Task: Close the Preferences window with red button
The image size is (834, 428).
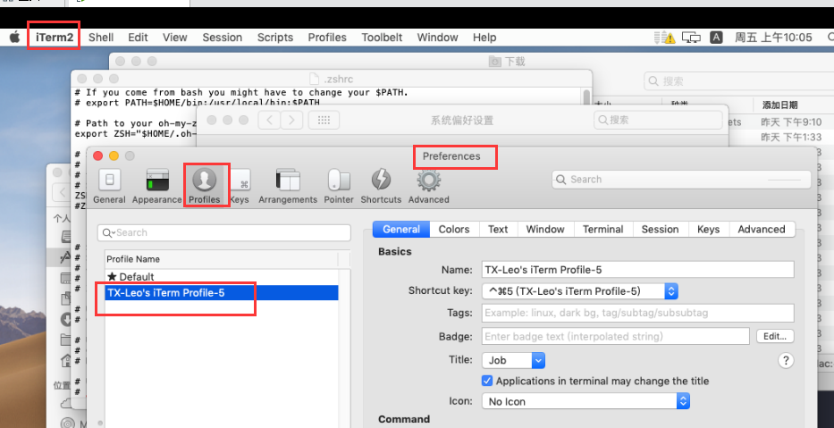Action: (97, 155)
